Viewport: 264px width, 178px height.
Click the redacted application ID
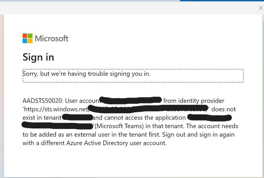210,117
